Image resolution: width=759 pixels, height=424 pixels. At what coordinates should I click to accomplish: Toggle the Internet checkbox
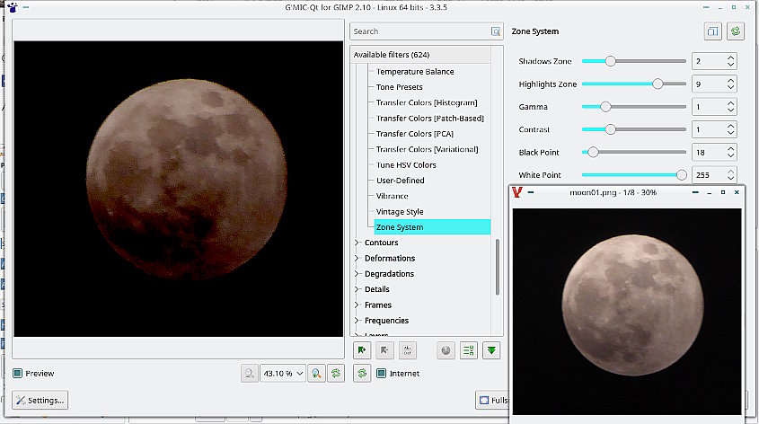coord(382,374)
